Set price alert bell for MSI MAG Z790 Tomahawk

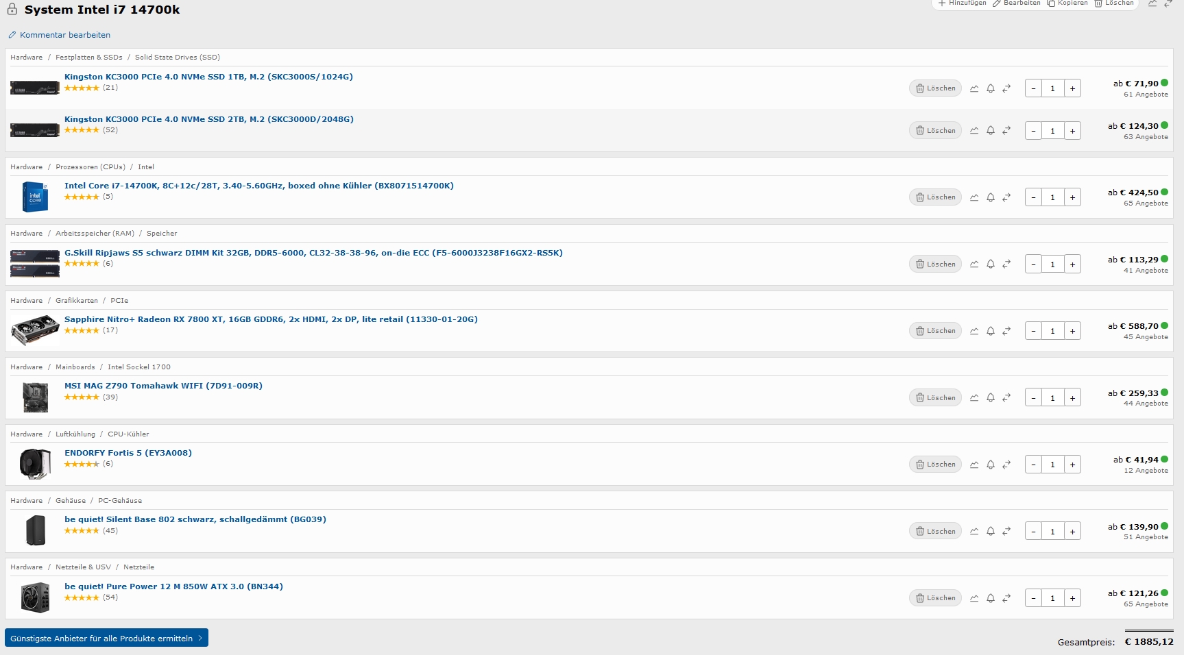[x=991, y=398]
